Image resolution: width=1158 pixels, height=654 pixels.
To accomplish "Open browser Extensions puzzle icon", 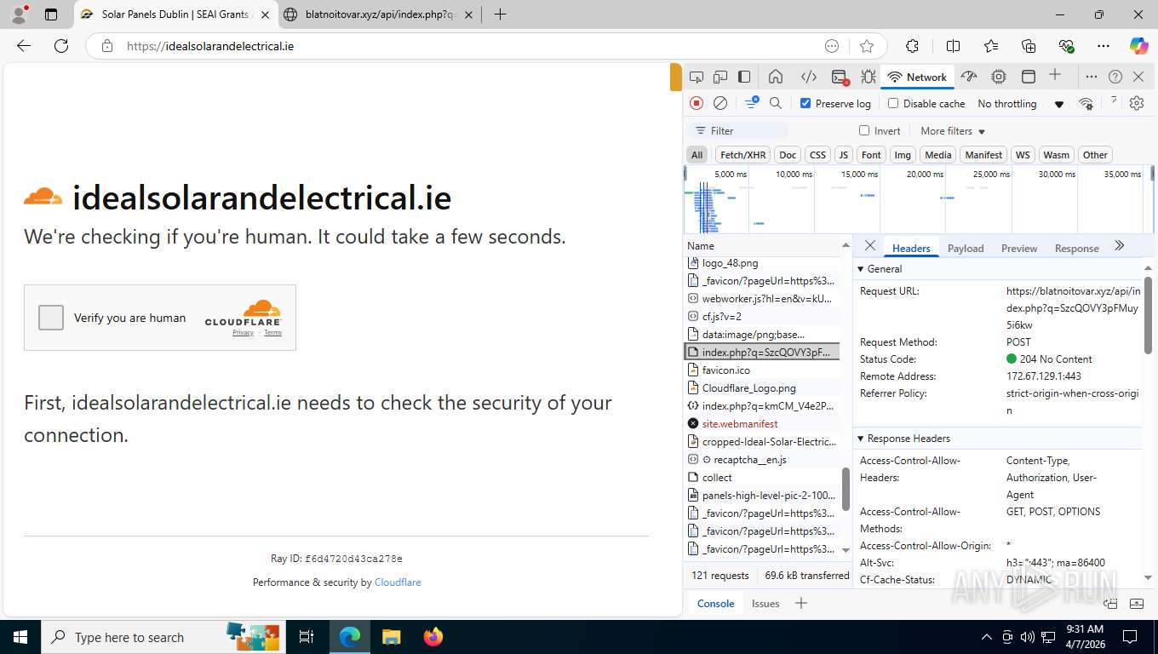I will point(912,46).
